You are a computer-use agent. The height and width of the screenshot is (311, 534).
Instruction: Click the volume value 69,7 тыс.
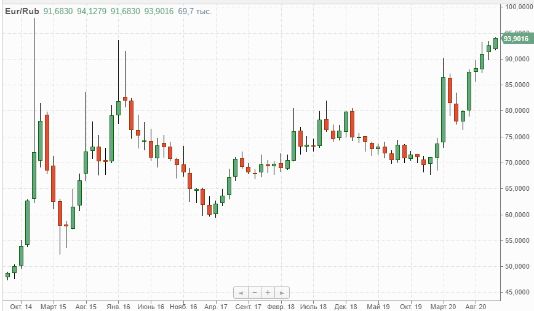tap(195, 11)
